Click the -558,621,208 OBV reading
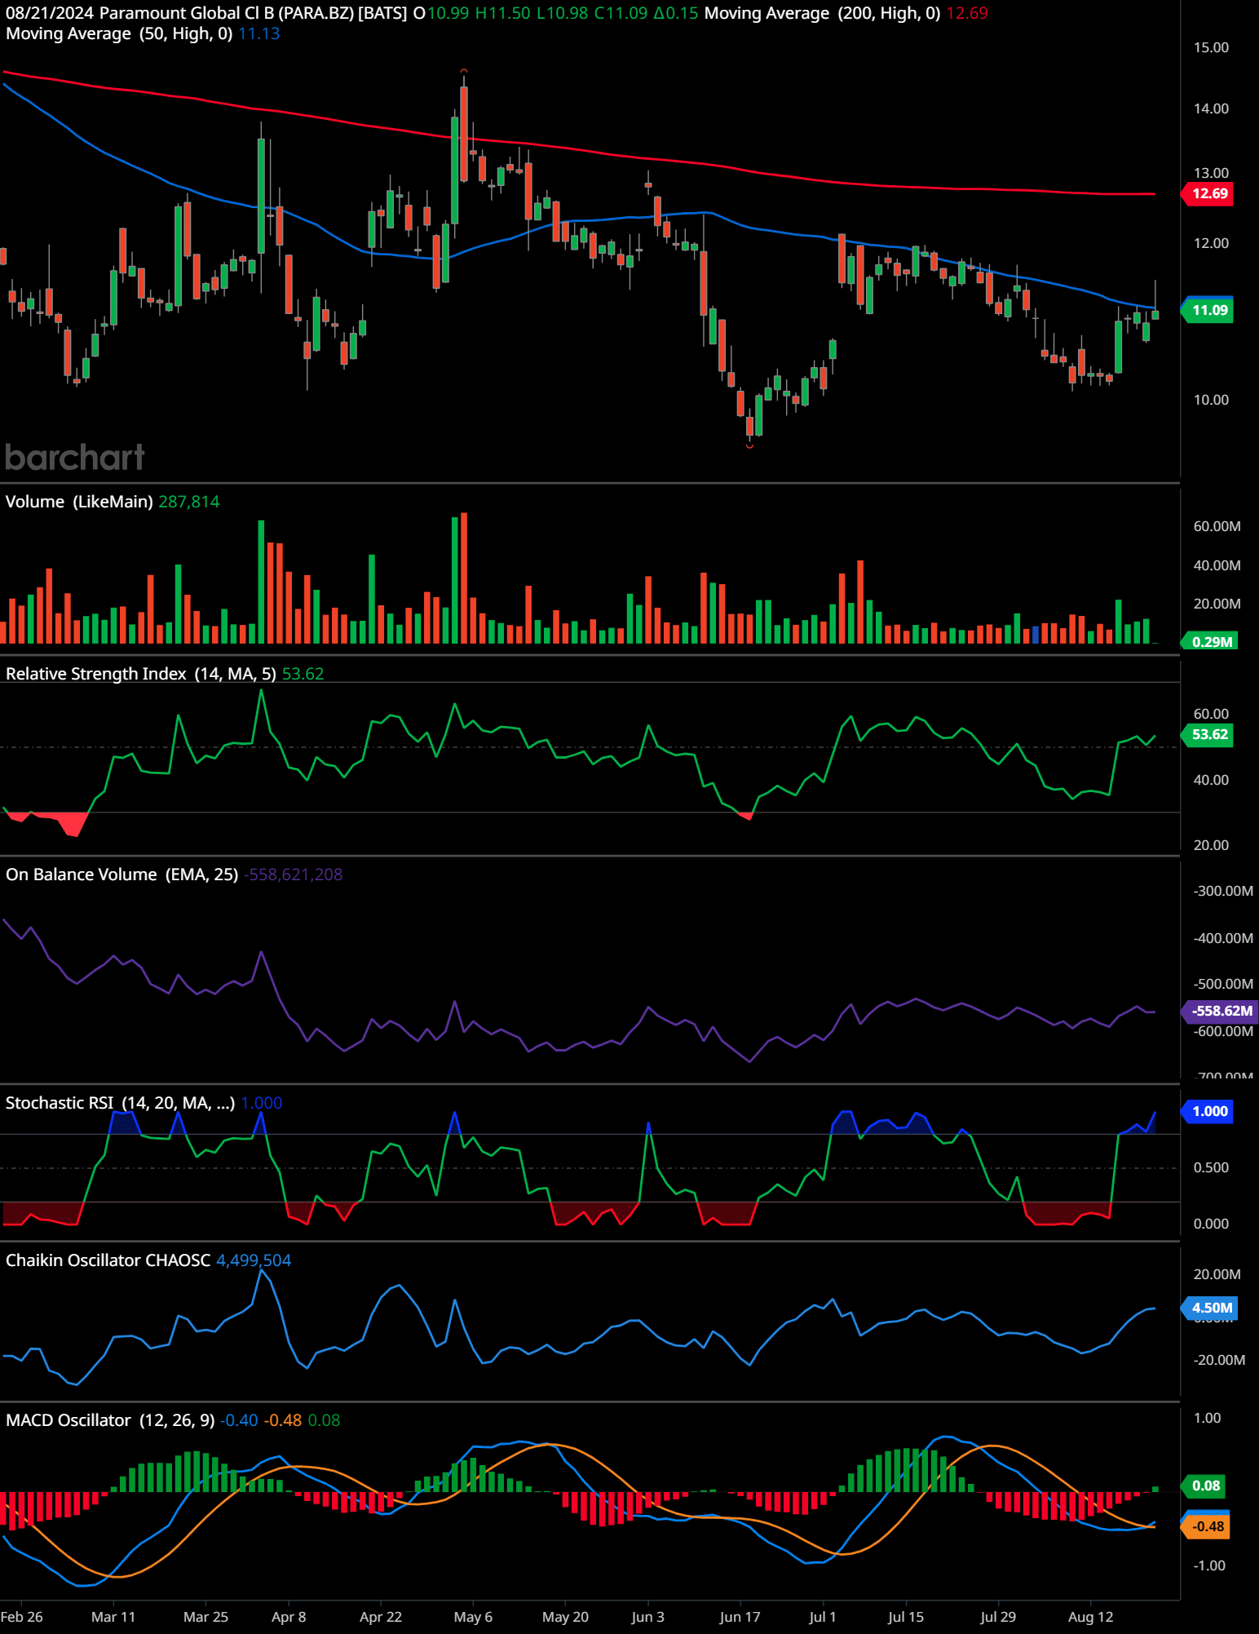 click(x=293, y=875)
